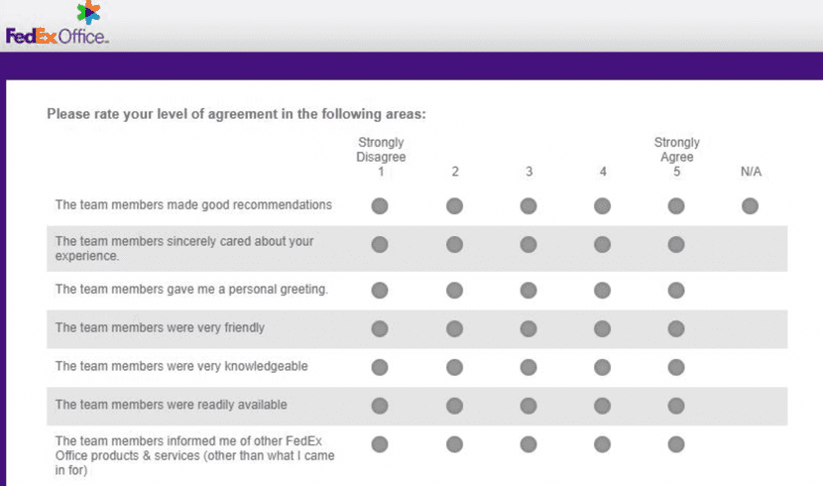This screenshot has height=486, width=823.
Task: Select Strongly Agree 5 for other FedEx products
Action: (x=676, y=444)
